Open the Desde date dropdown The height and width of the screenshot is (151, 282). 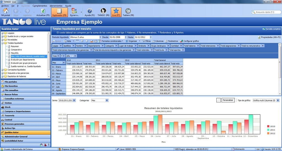(x=126, y=37)
